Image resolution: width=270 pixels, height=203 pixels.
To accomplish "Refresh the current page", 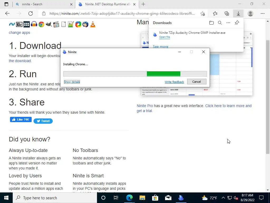I will pyautogui.click(x=31, y=13).
